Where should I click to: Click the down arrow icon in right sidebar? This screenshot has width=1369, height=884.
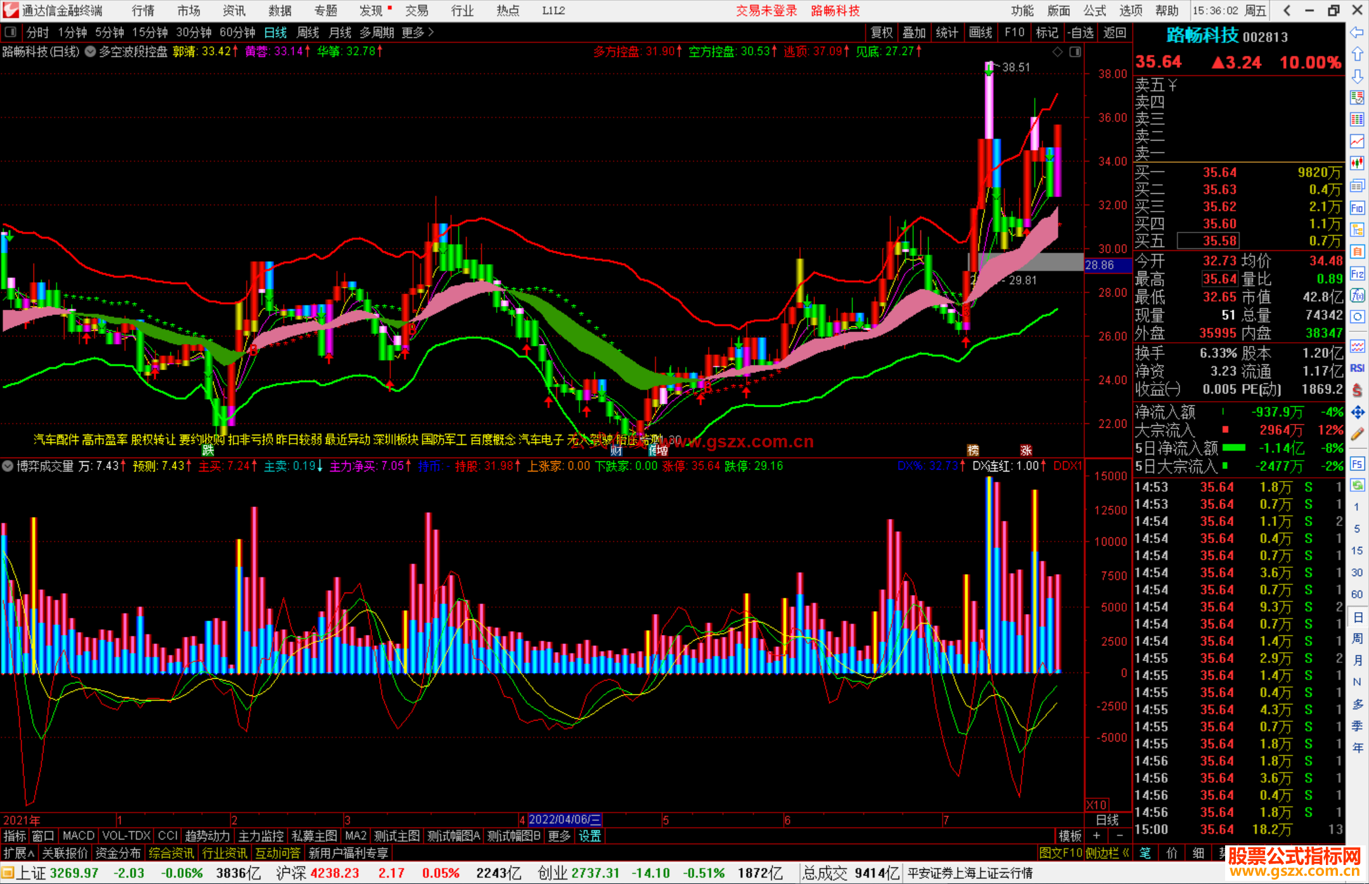pos(1357,76)
